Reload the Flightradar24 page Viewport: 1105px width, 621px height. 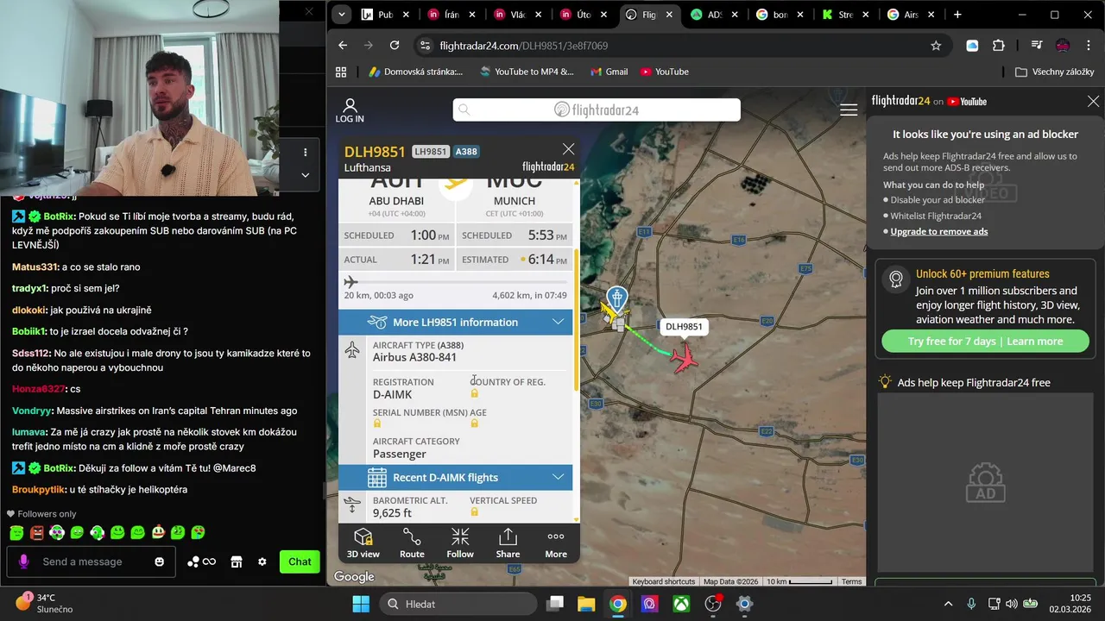pos(395,46)
